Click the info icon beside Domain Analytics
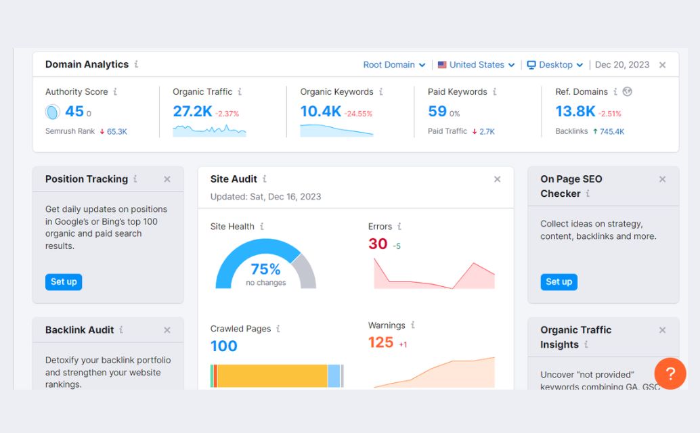The image size is (700, 433). click(136, 64)
